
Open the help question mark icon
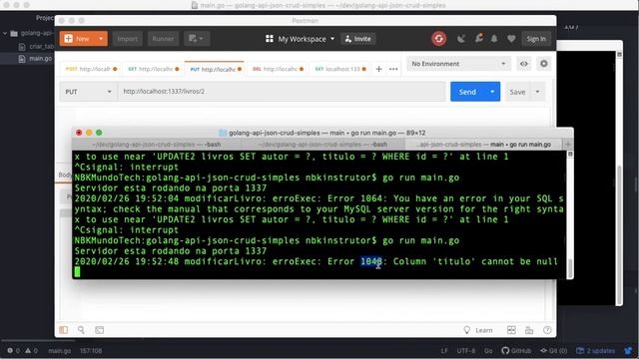pos(547,330)
